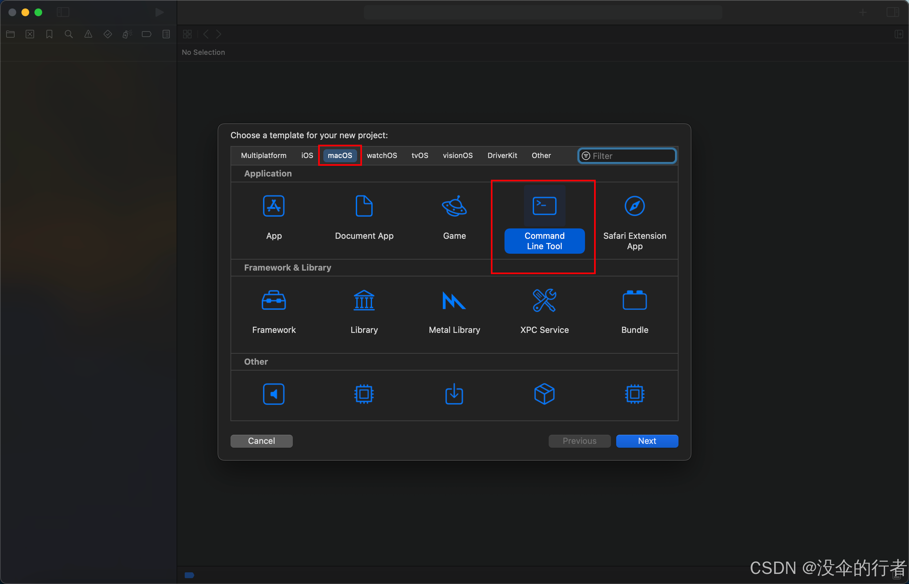Click the filter options icon
Screen dimensions: 909x584
[x=585, y=156]
